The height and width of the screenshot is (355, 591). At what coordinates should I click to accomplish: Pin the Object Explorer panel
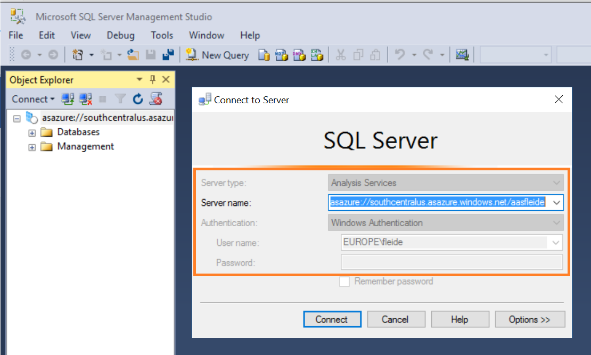[x=152, y=80]
